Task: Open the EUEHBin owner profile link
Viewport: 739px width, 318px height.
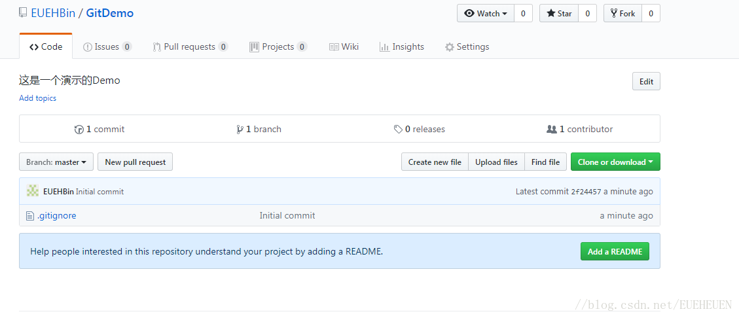Action: (x=53, y=13)
